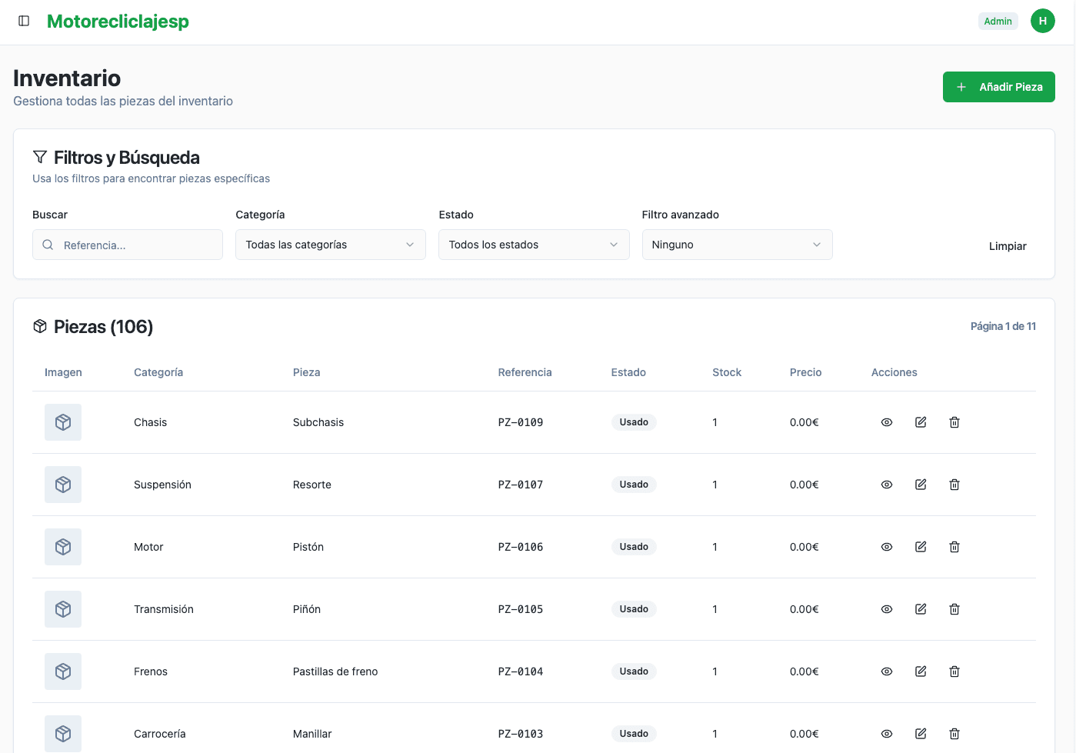Click the Usado badge for Pistón
Image resolution: width=1076 pixels, height=753 pixels.
634,547
